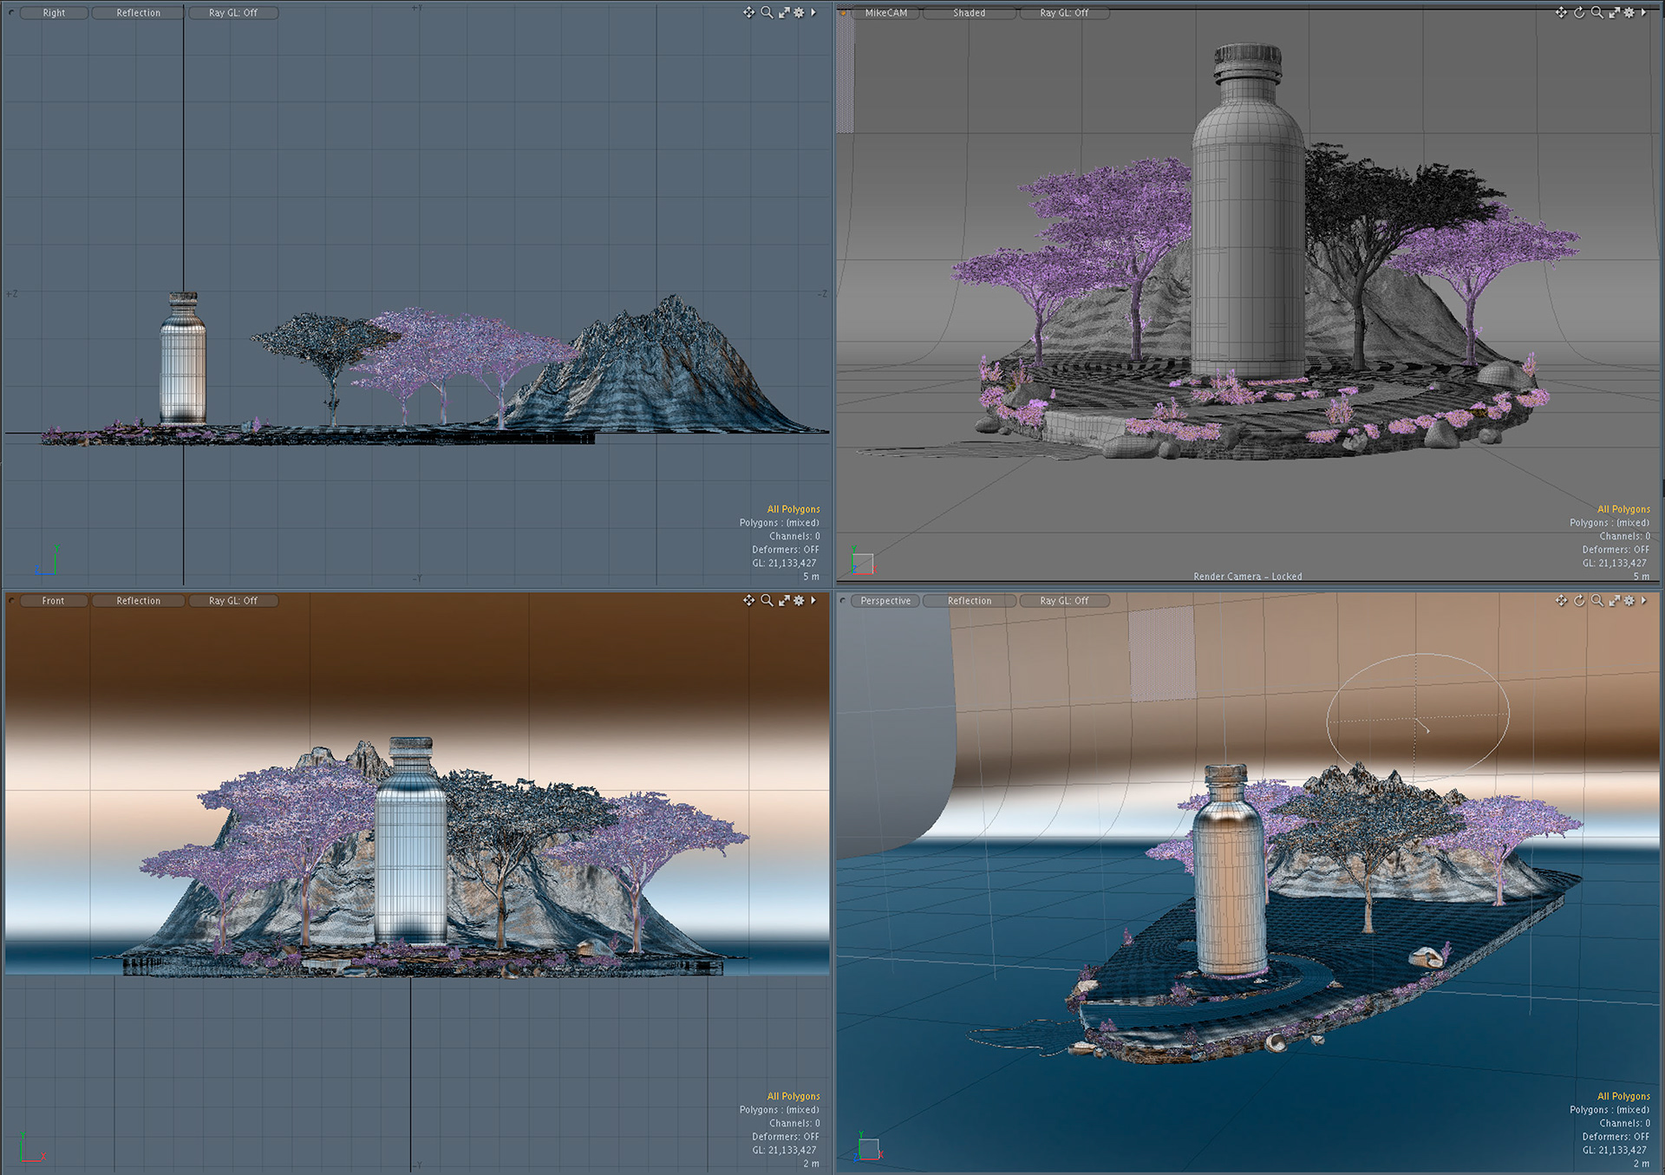Open the Shaded display style dropdown
The width and height of the screenshot is (1665, 1175).
pos(969,13)
